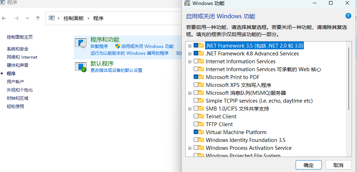Viewport: 357px width, 172px height.
Task: Click the 更改媒体或设备的默认设置 link
Action: [x=116, y=70]
